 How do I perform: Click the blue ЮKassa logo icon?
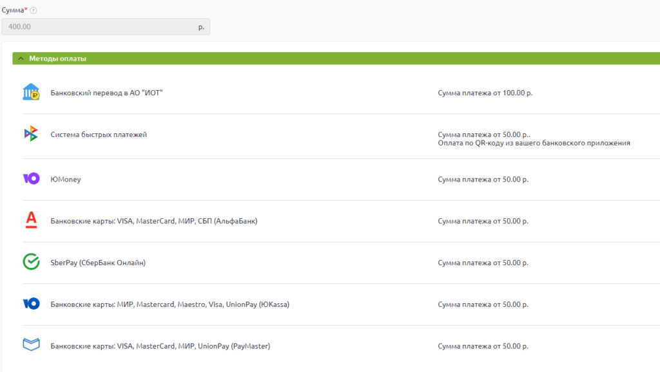click(x=31, y=304)
